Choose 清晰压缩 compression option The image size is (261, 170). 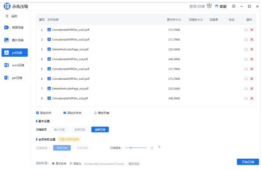click(x=100, y=129)
